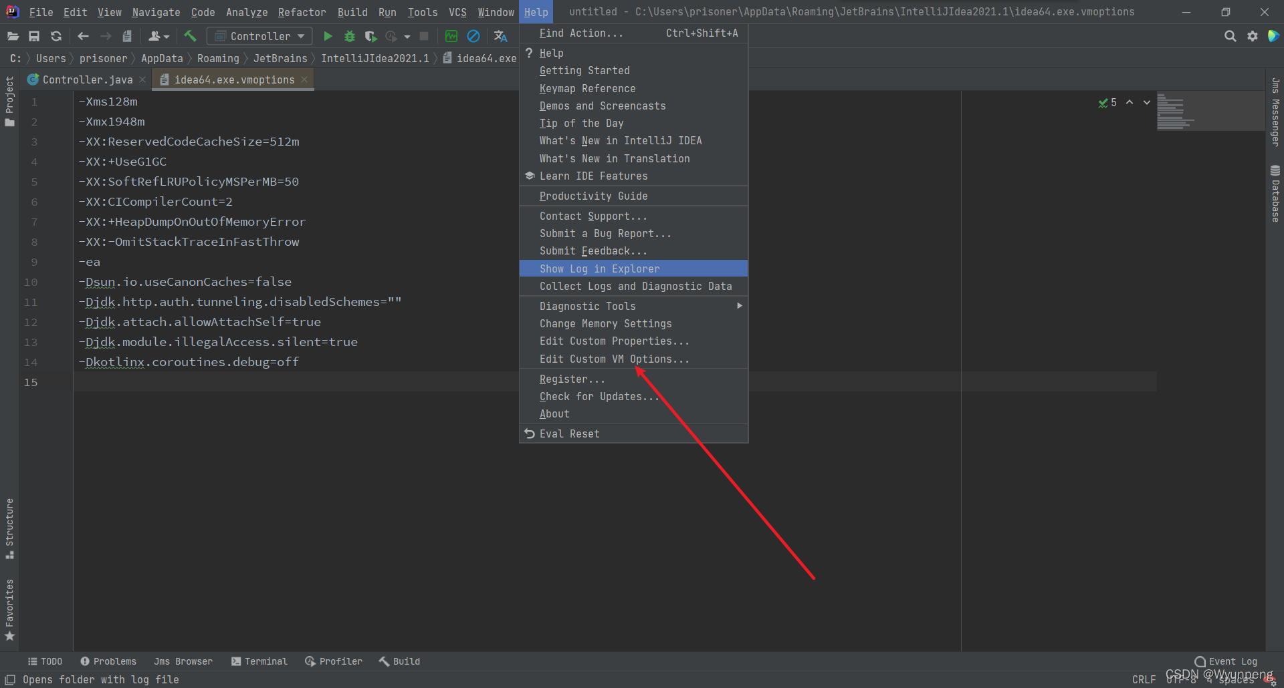The image size is (1284, 688).
Task: Open the Database tool window on right
Action: (x=1275, y=193)
